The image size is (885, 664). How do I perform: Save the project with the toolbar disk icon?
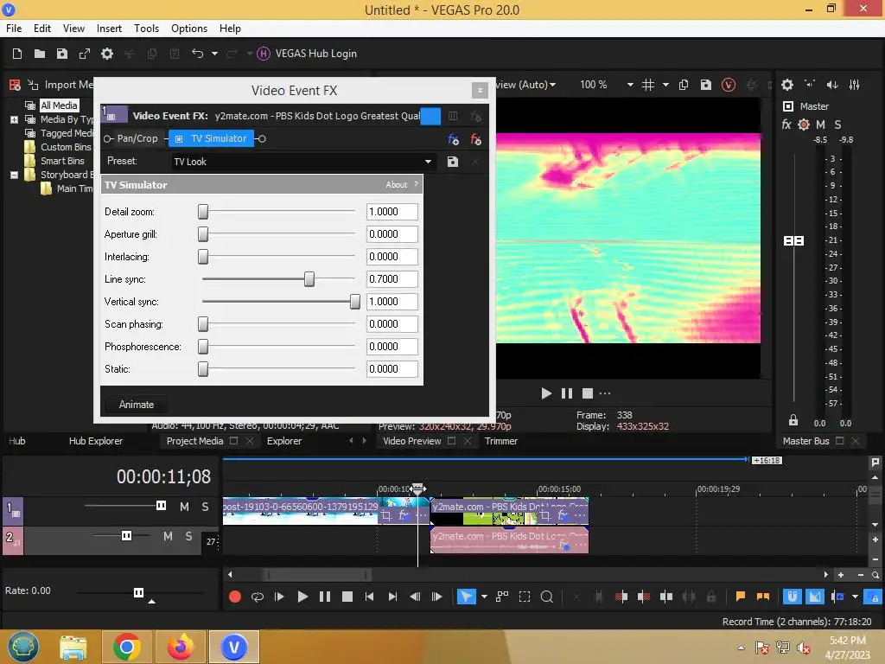point(62,54)
